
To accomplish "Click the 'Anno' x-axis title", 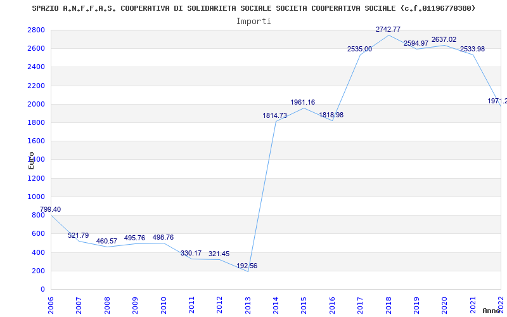I will point(492,311).
